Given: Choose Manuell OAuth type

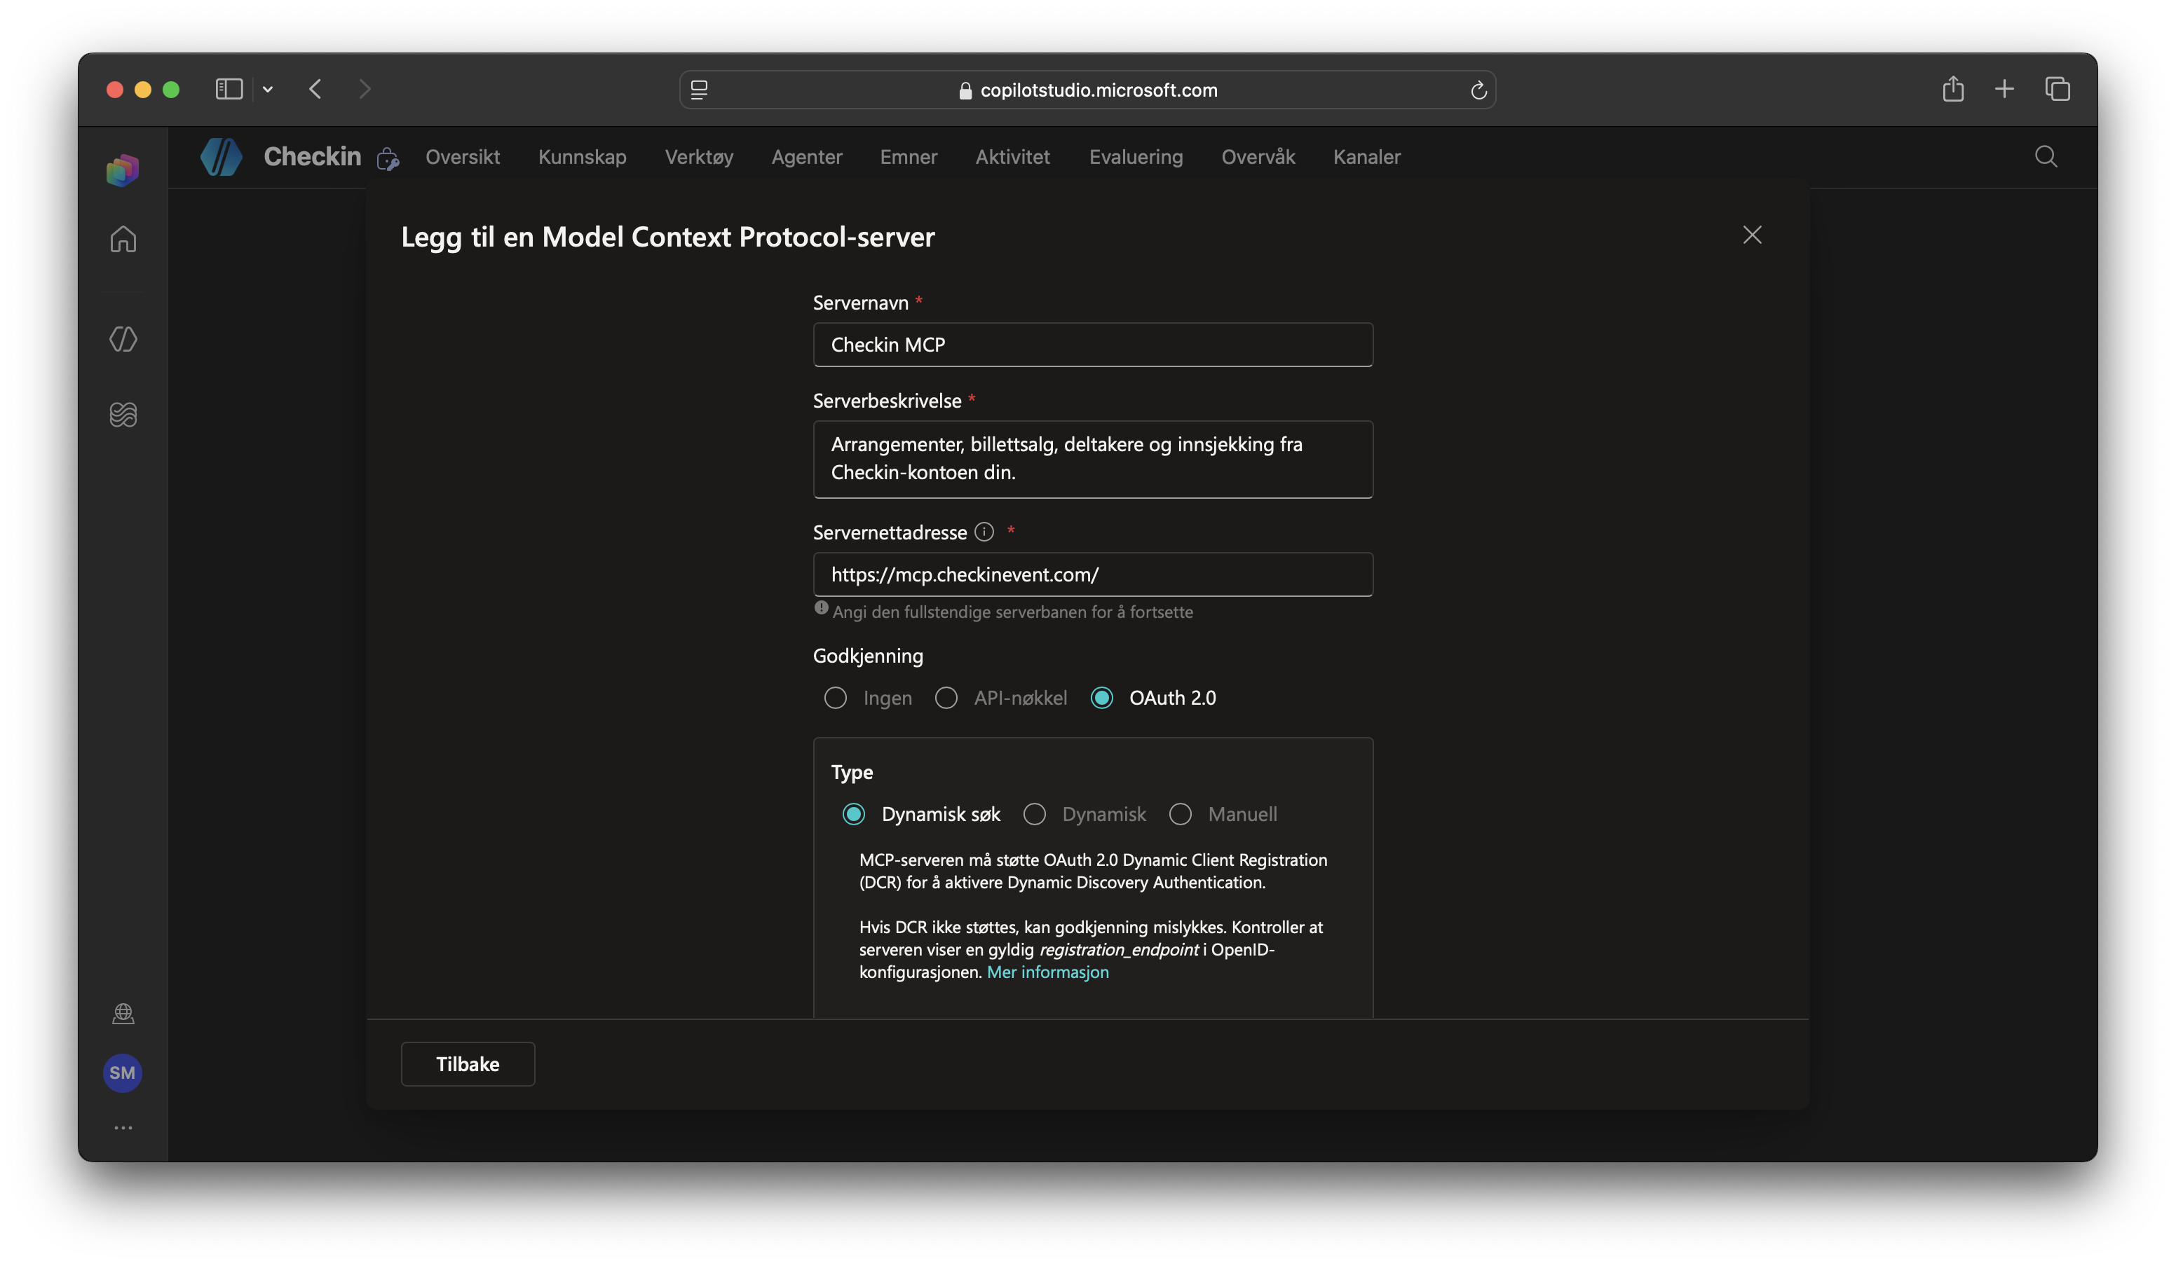Looking at the screenshot, I should [1181, 814].
